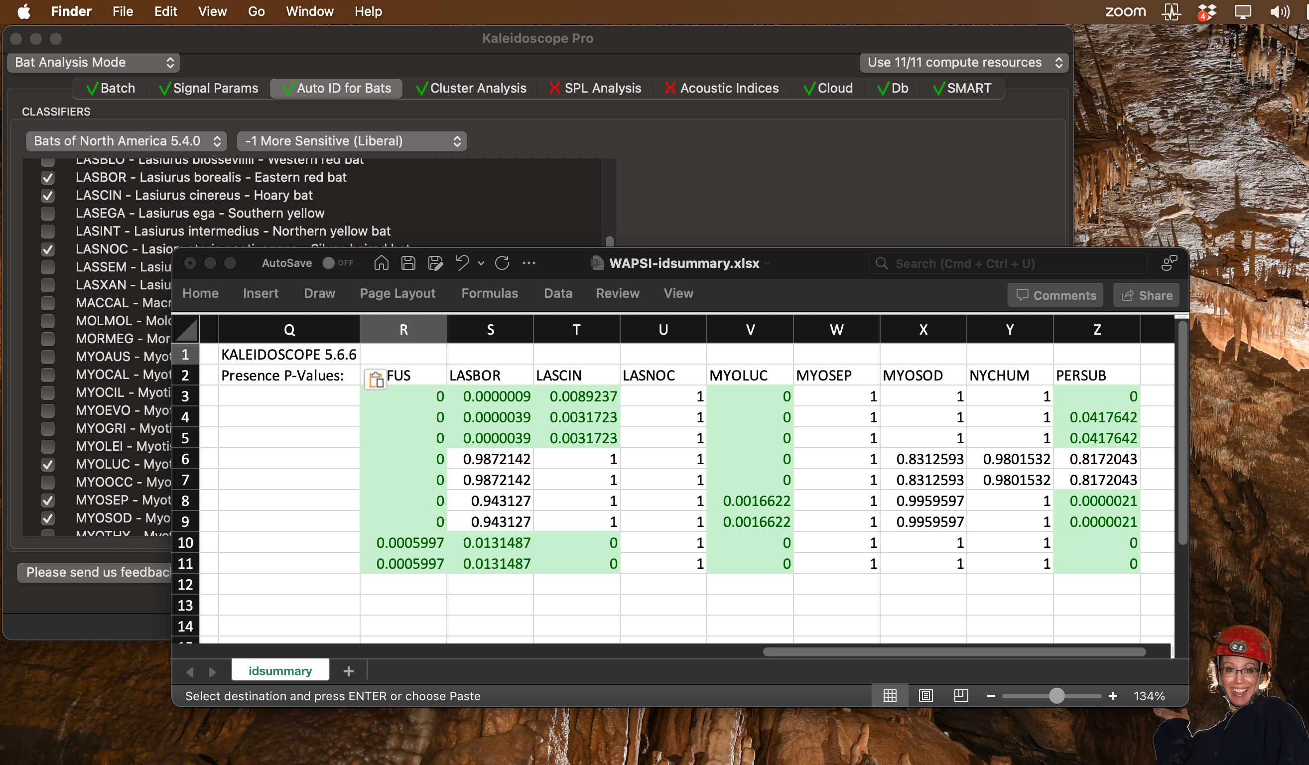Uncheck the MYOLUC classifier checkbox
This screenshot has height=765, width=1309.
pos(48,464)
